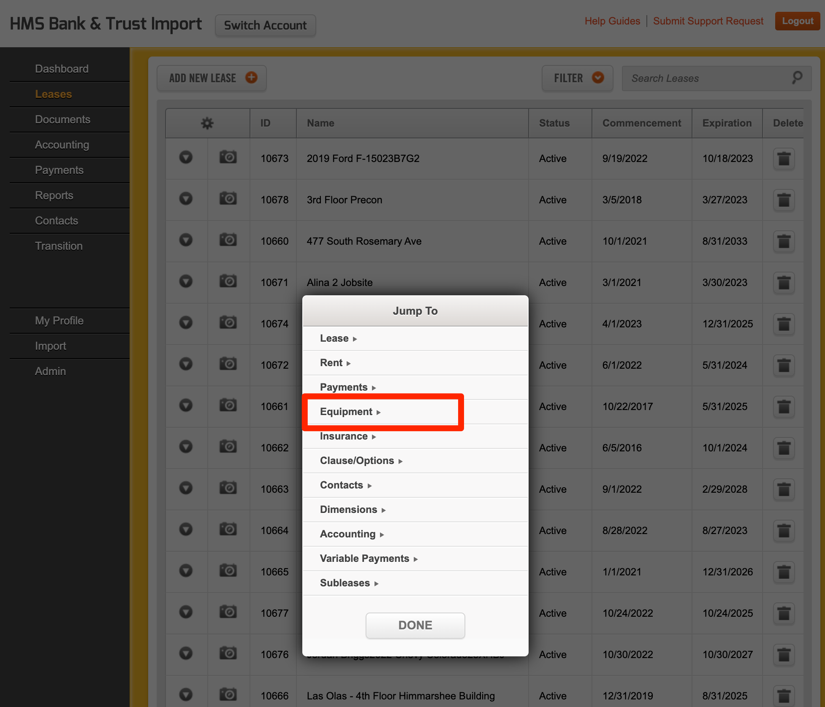Click Add New Lease button

(212, 78)
